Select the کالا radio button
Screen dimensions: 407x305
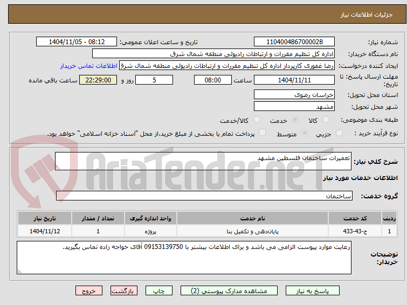[x=326, y=120]
